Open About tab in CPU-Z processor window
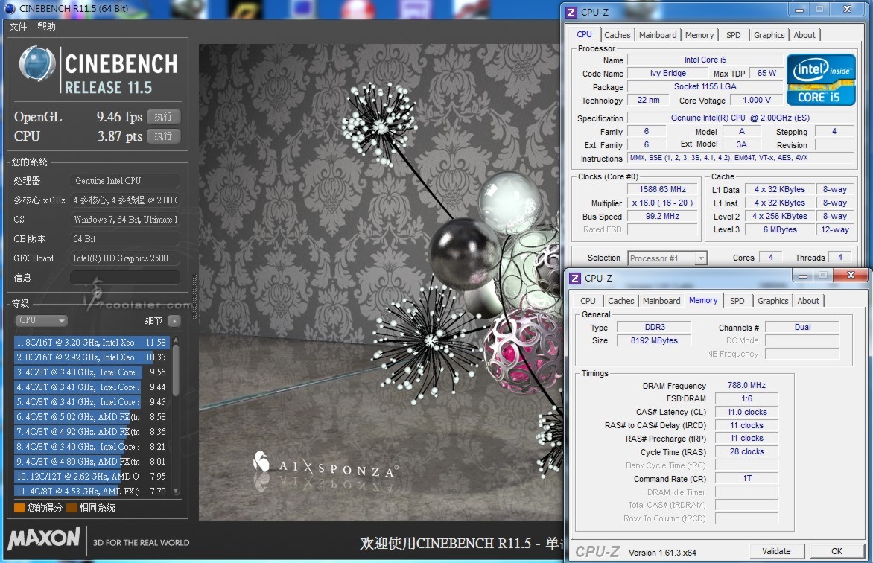873x563 pixels. click(804, 35)
